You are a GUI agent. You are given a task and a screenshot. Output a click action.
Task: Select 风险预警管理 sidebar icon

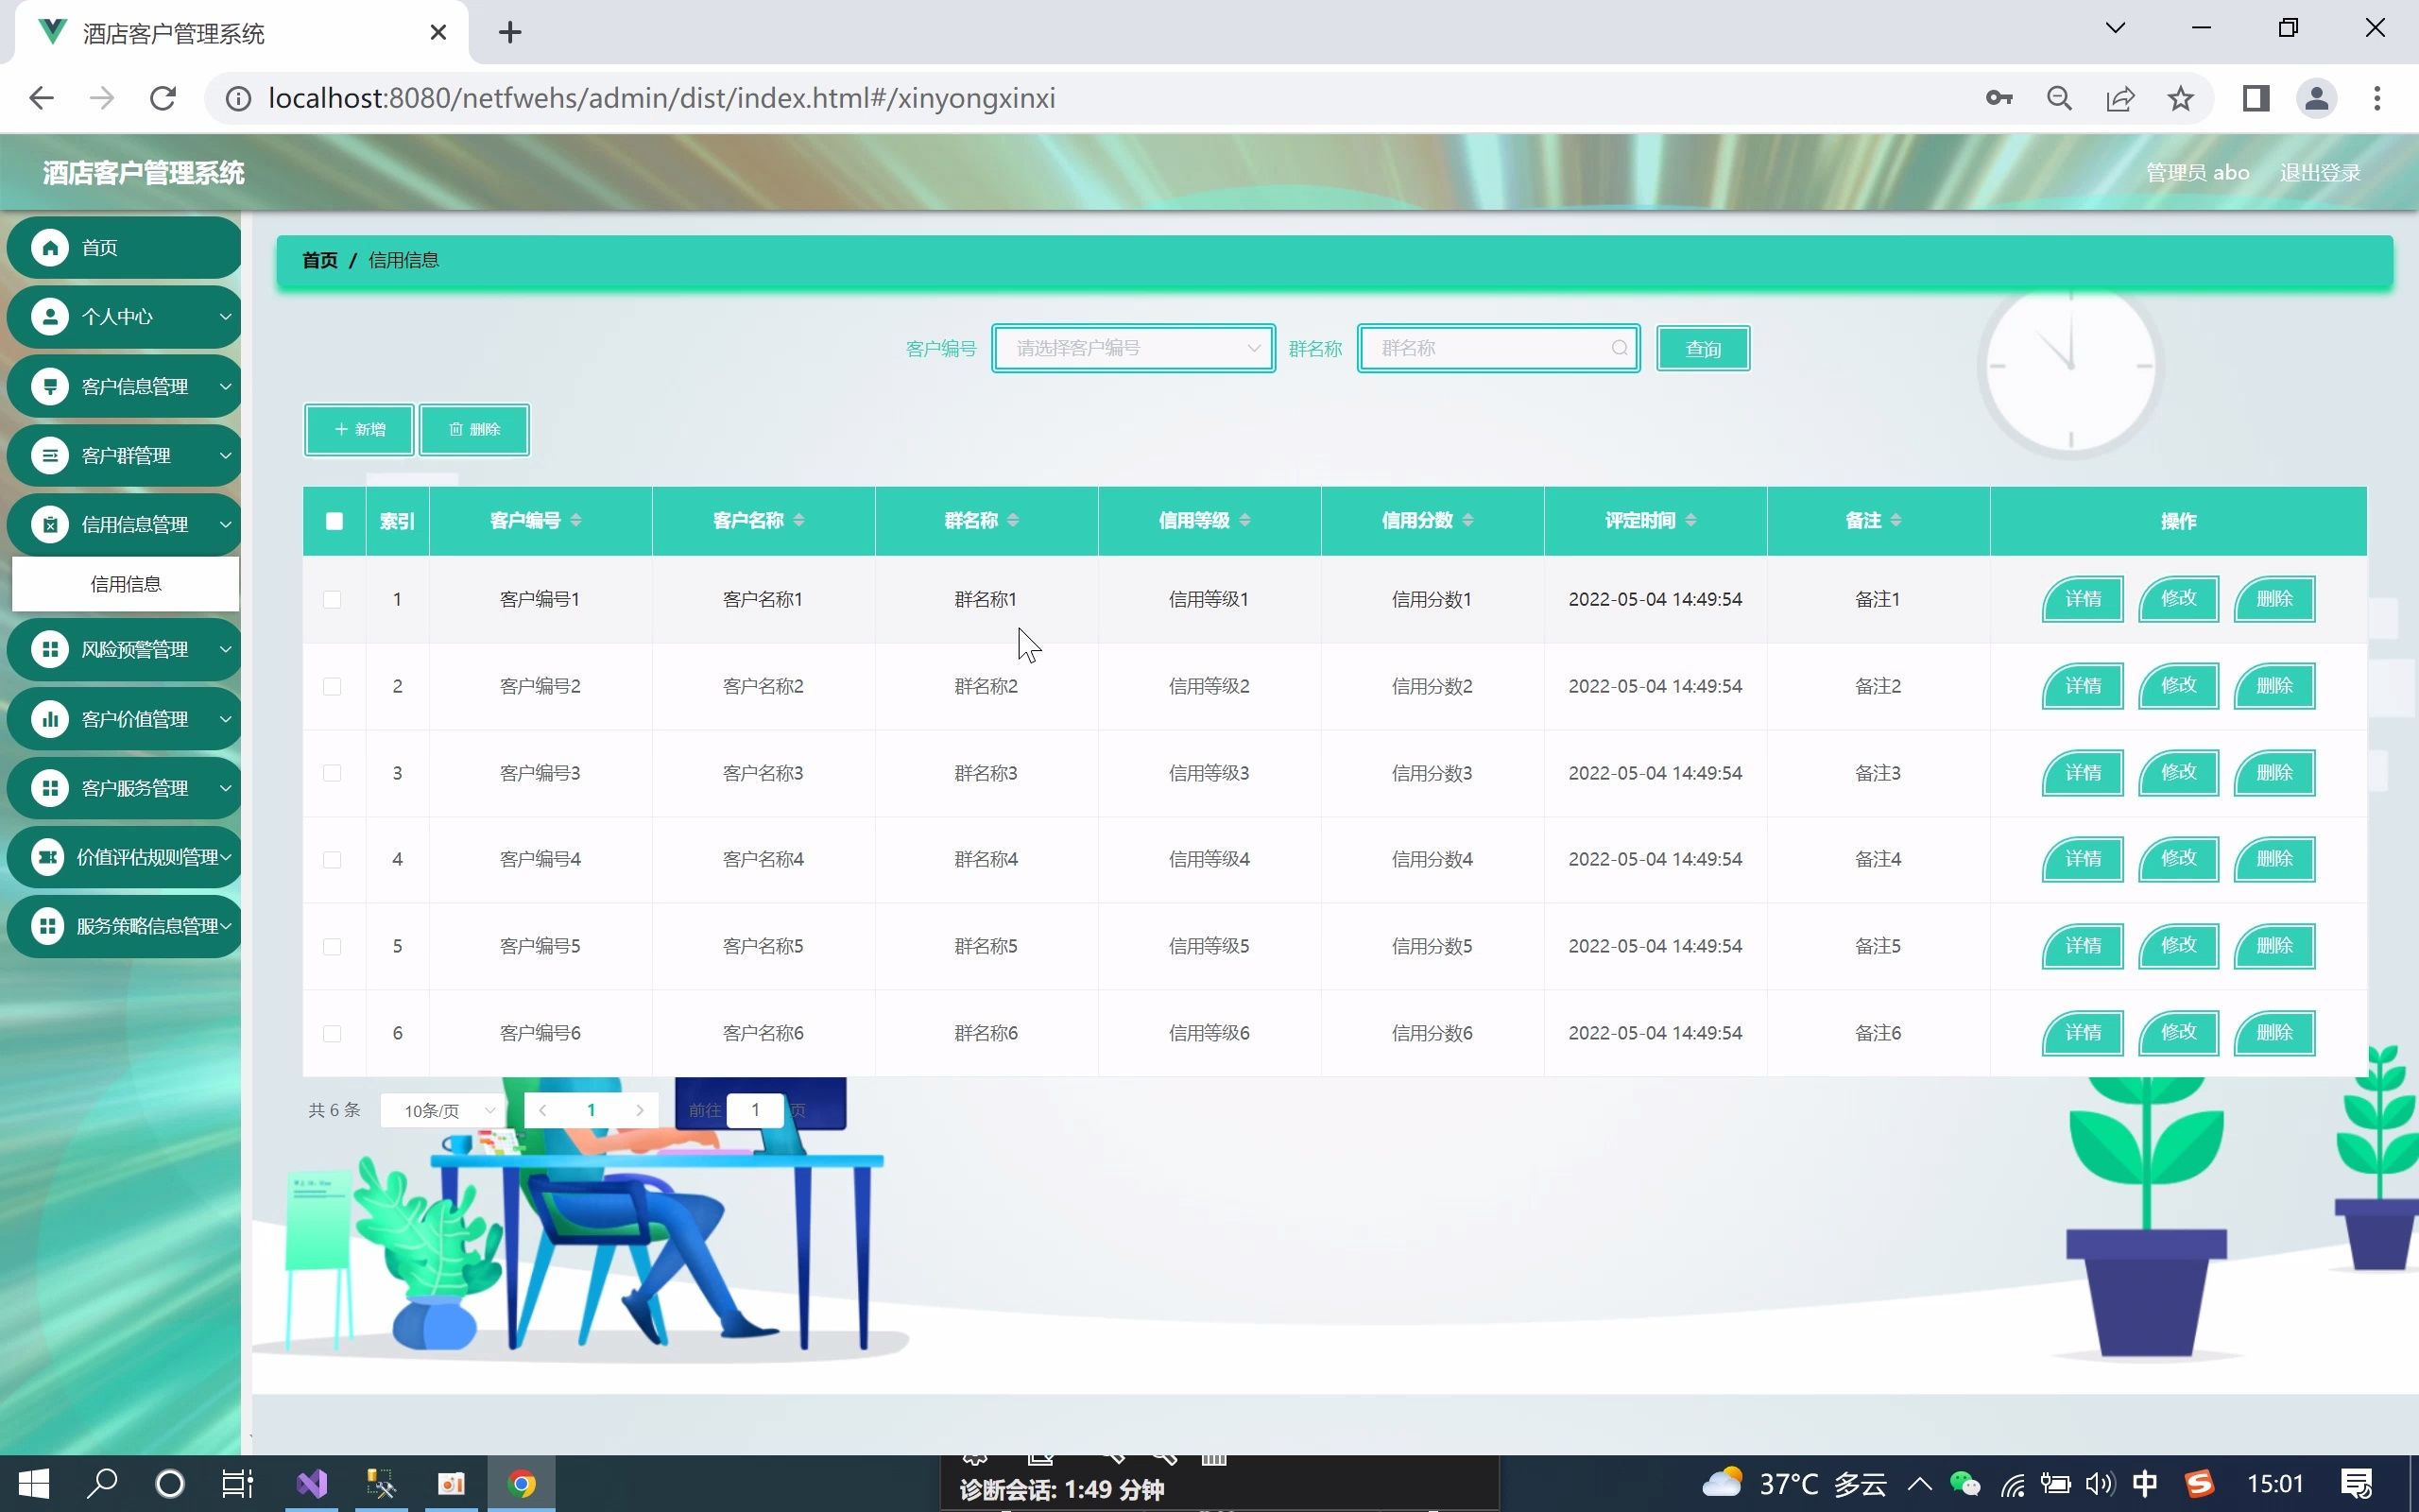click(x=50, y=648)
